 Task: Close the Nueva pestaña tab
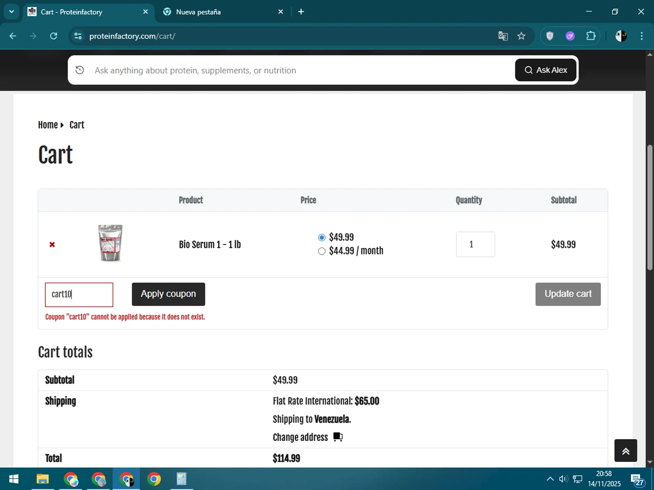click(x=281, y=12)
